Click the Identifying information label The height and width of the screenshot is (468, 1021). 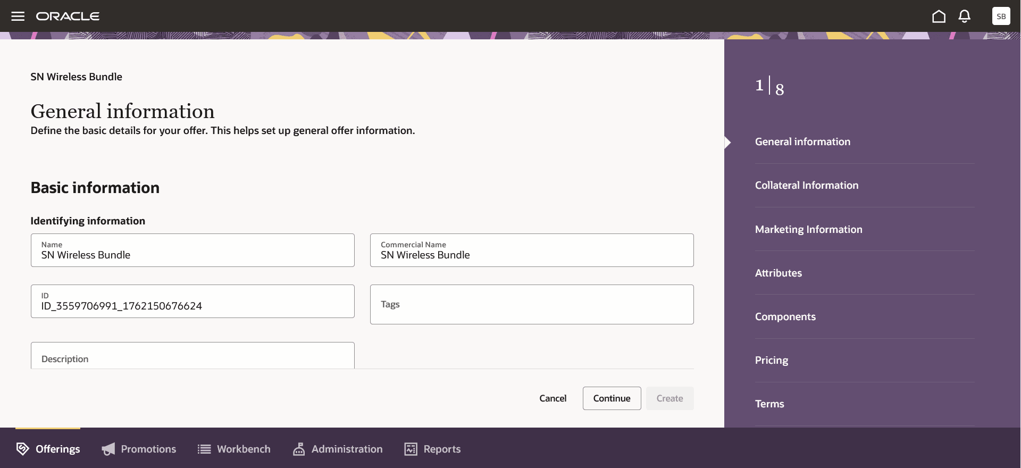click(88, 221)
